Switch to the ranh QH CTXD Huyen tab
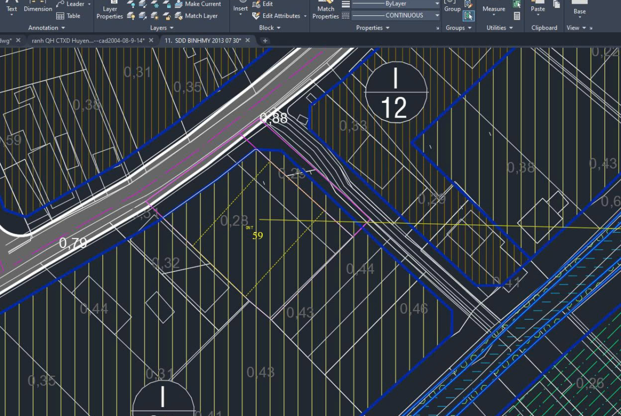The width and height of the screenshot is (621, 416). click(x=88, y=41)
